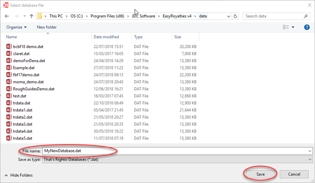Create a New folder
Viewport: 315px width, 183px height.
pyautogui.click(x=47, y=27)
